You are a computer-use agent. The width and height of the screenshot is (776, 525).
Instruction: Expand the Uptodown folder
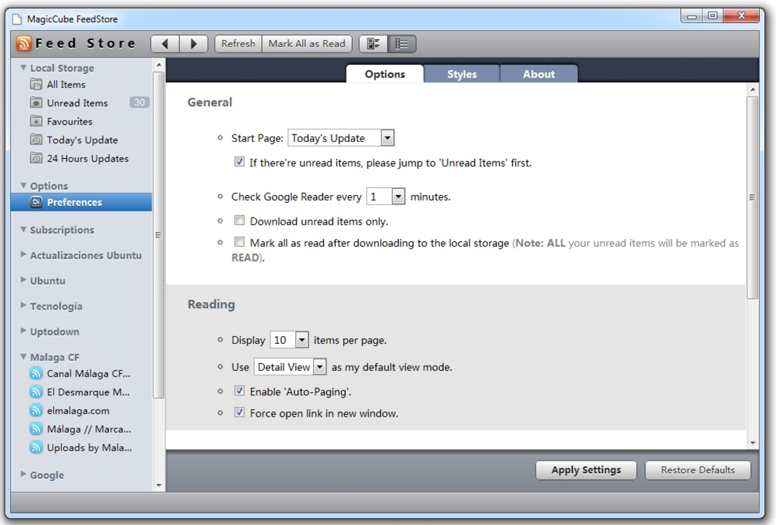pyautogui.click(x=23, y=331)
